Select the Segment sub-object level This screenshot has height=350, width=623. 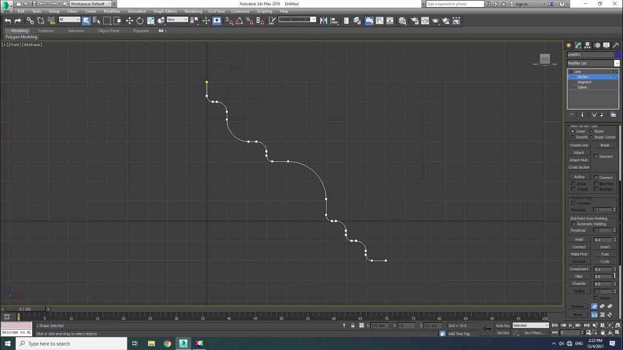click(585, 82)
